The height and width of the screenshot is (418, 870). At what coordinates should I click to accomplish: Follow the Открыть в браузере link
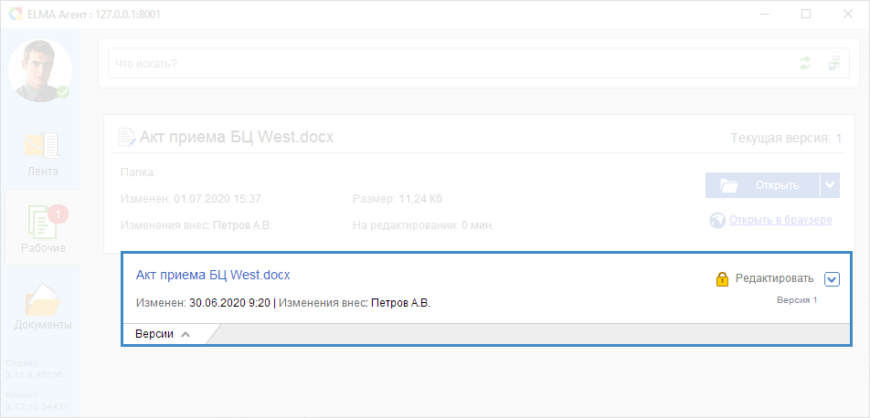pyautogui.click(x=780, y=220)
